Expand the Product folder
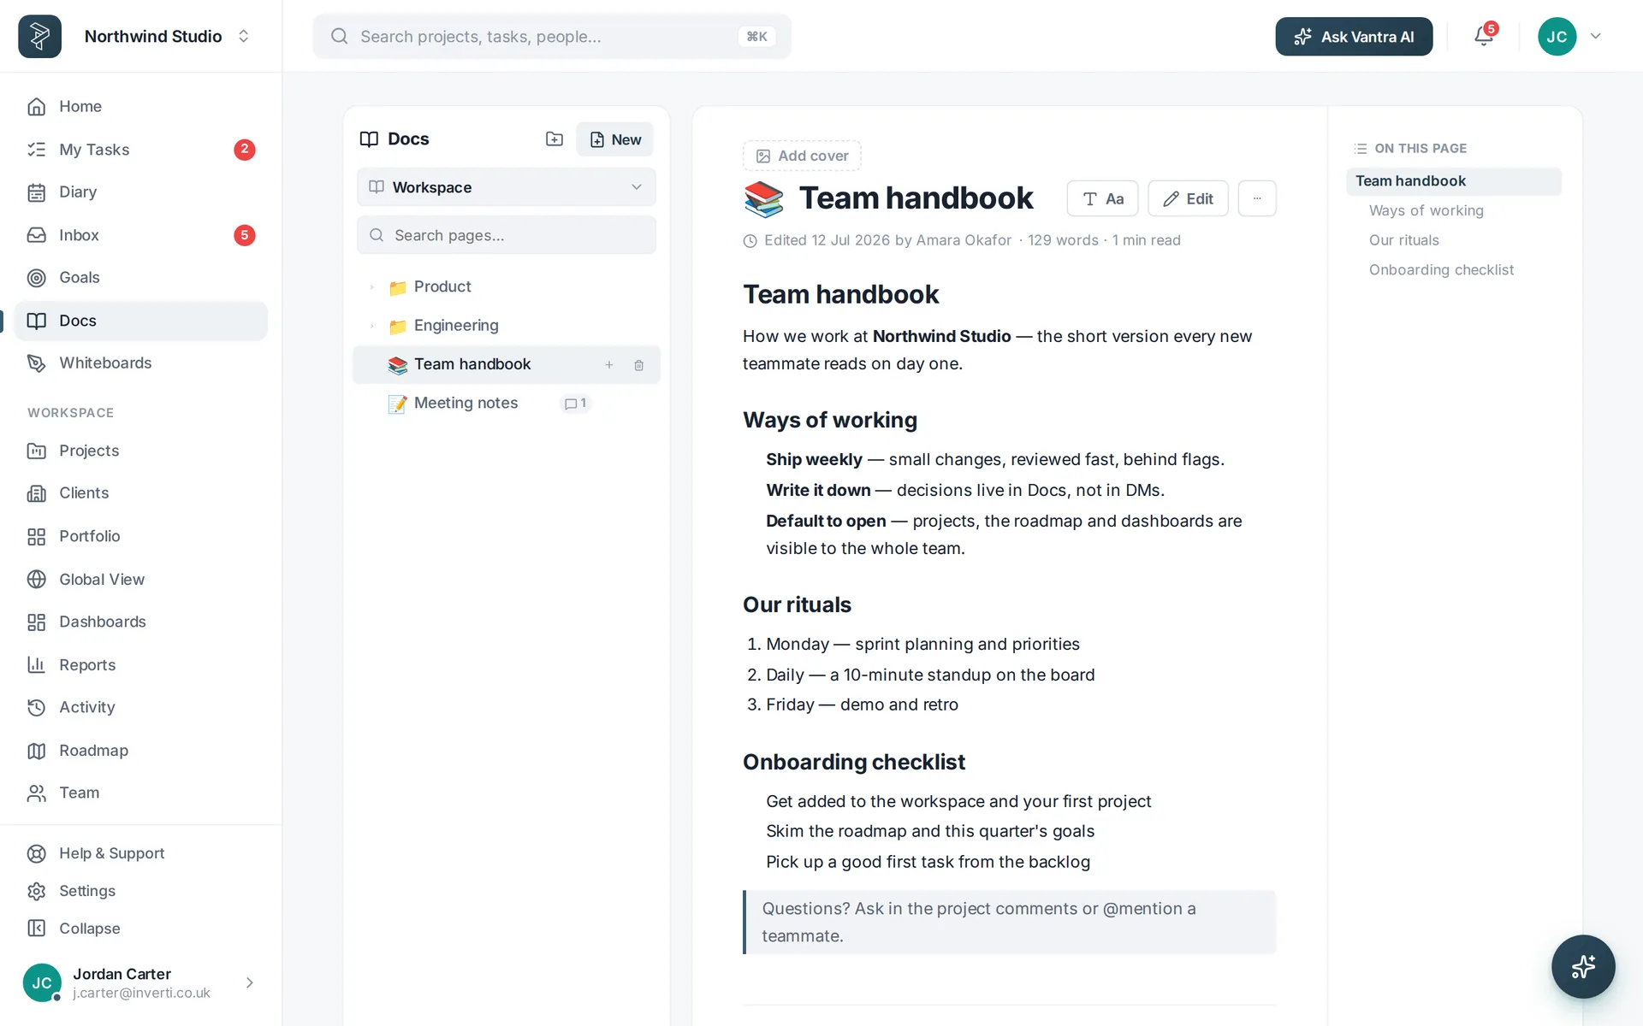Image resolution: width=1643 pixels, height=1026 pixels. (x=371, y=287)
